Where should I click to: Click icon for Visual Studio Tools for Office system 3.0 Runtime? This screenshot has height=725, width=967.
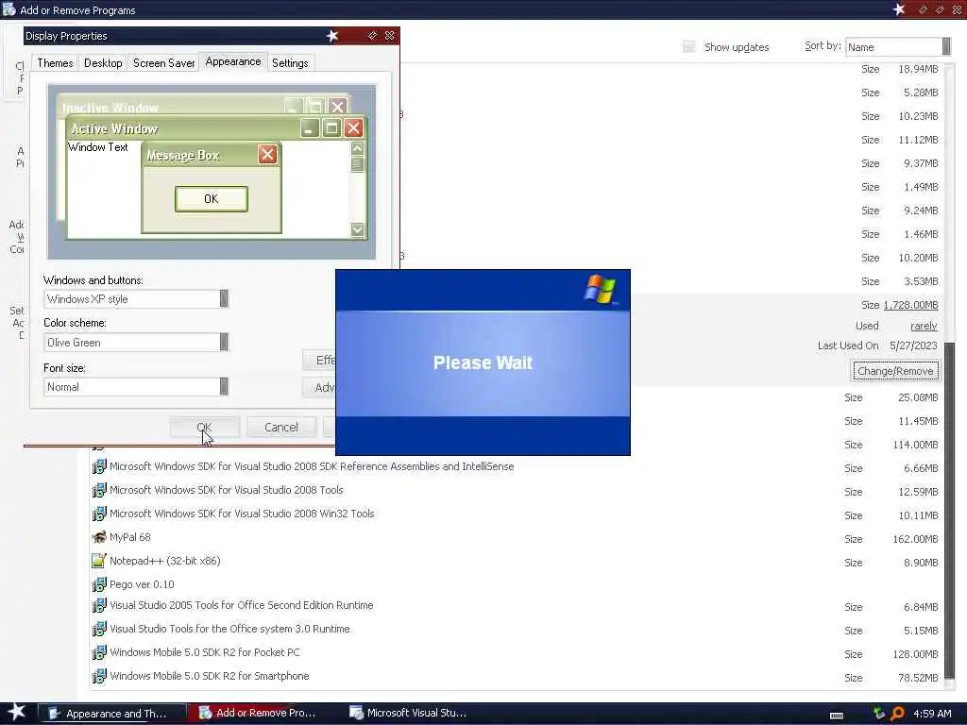(98, 629)
